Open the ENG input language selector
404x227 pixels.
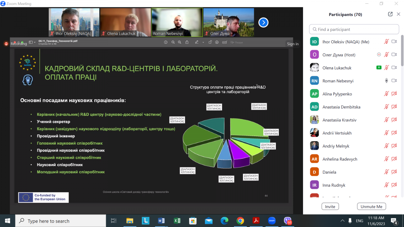point(360,221)
